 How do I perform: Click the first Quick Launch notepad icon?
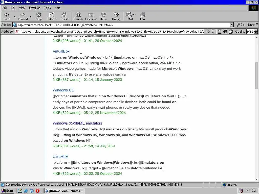[x=20, y=191]
